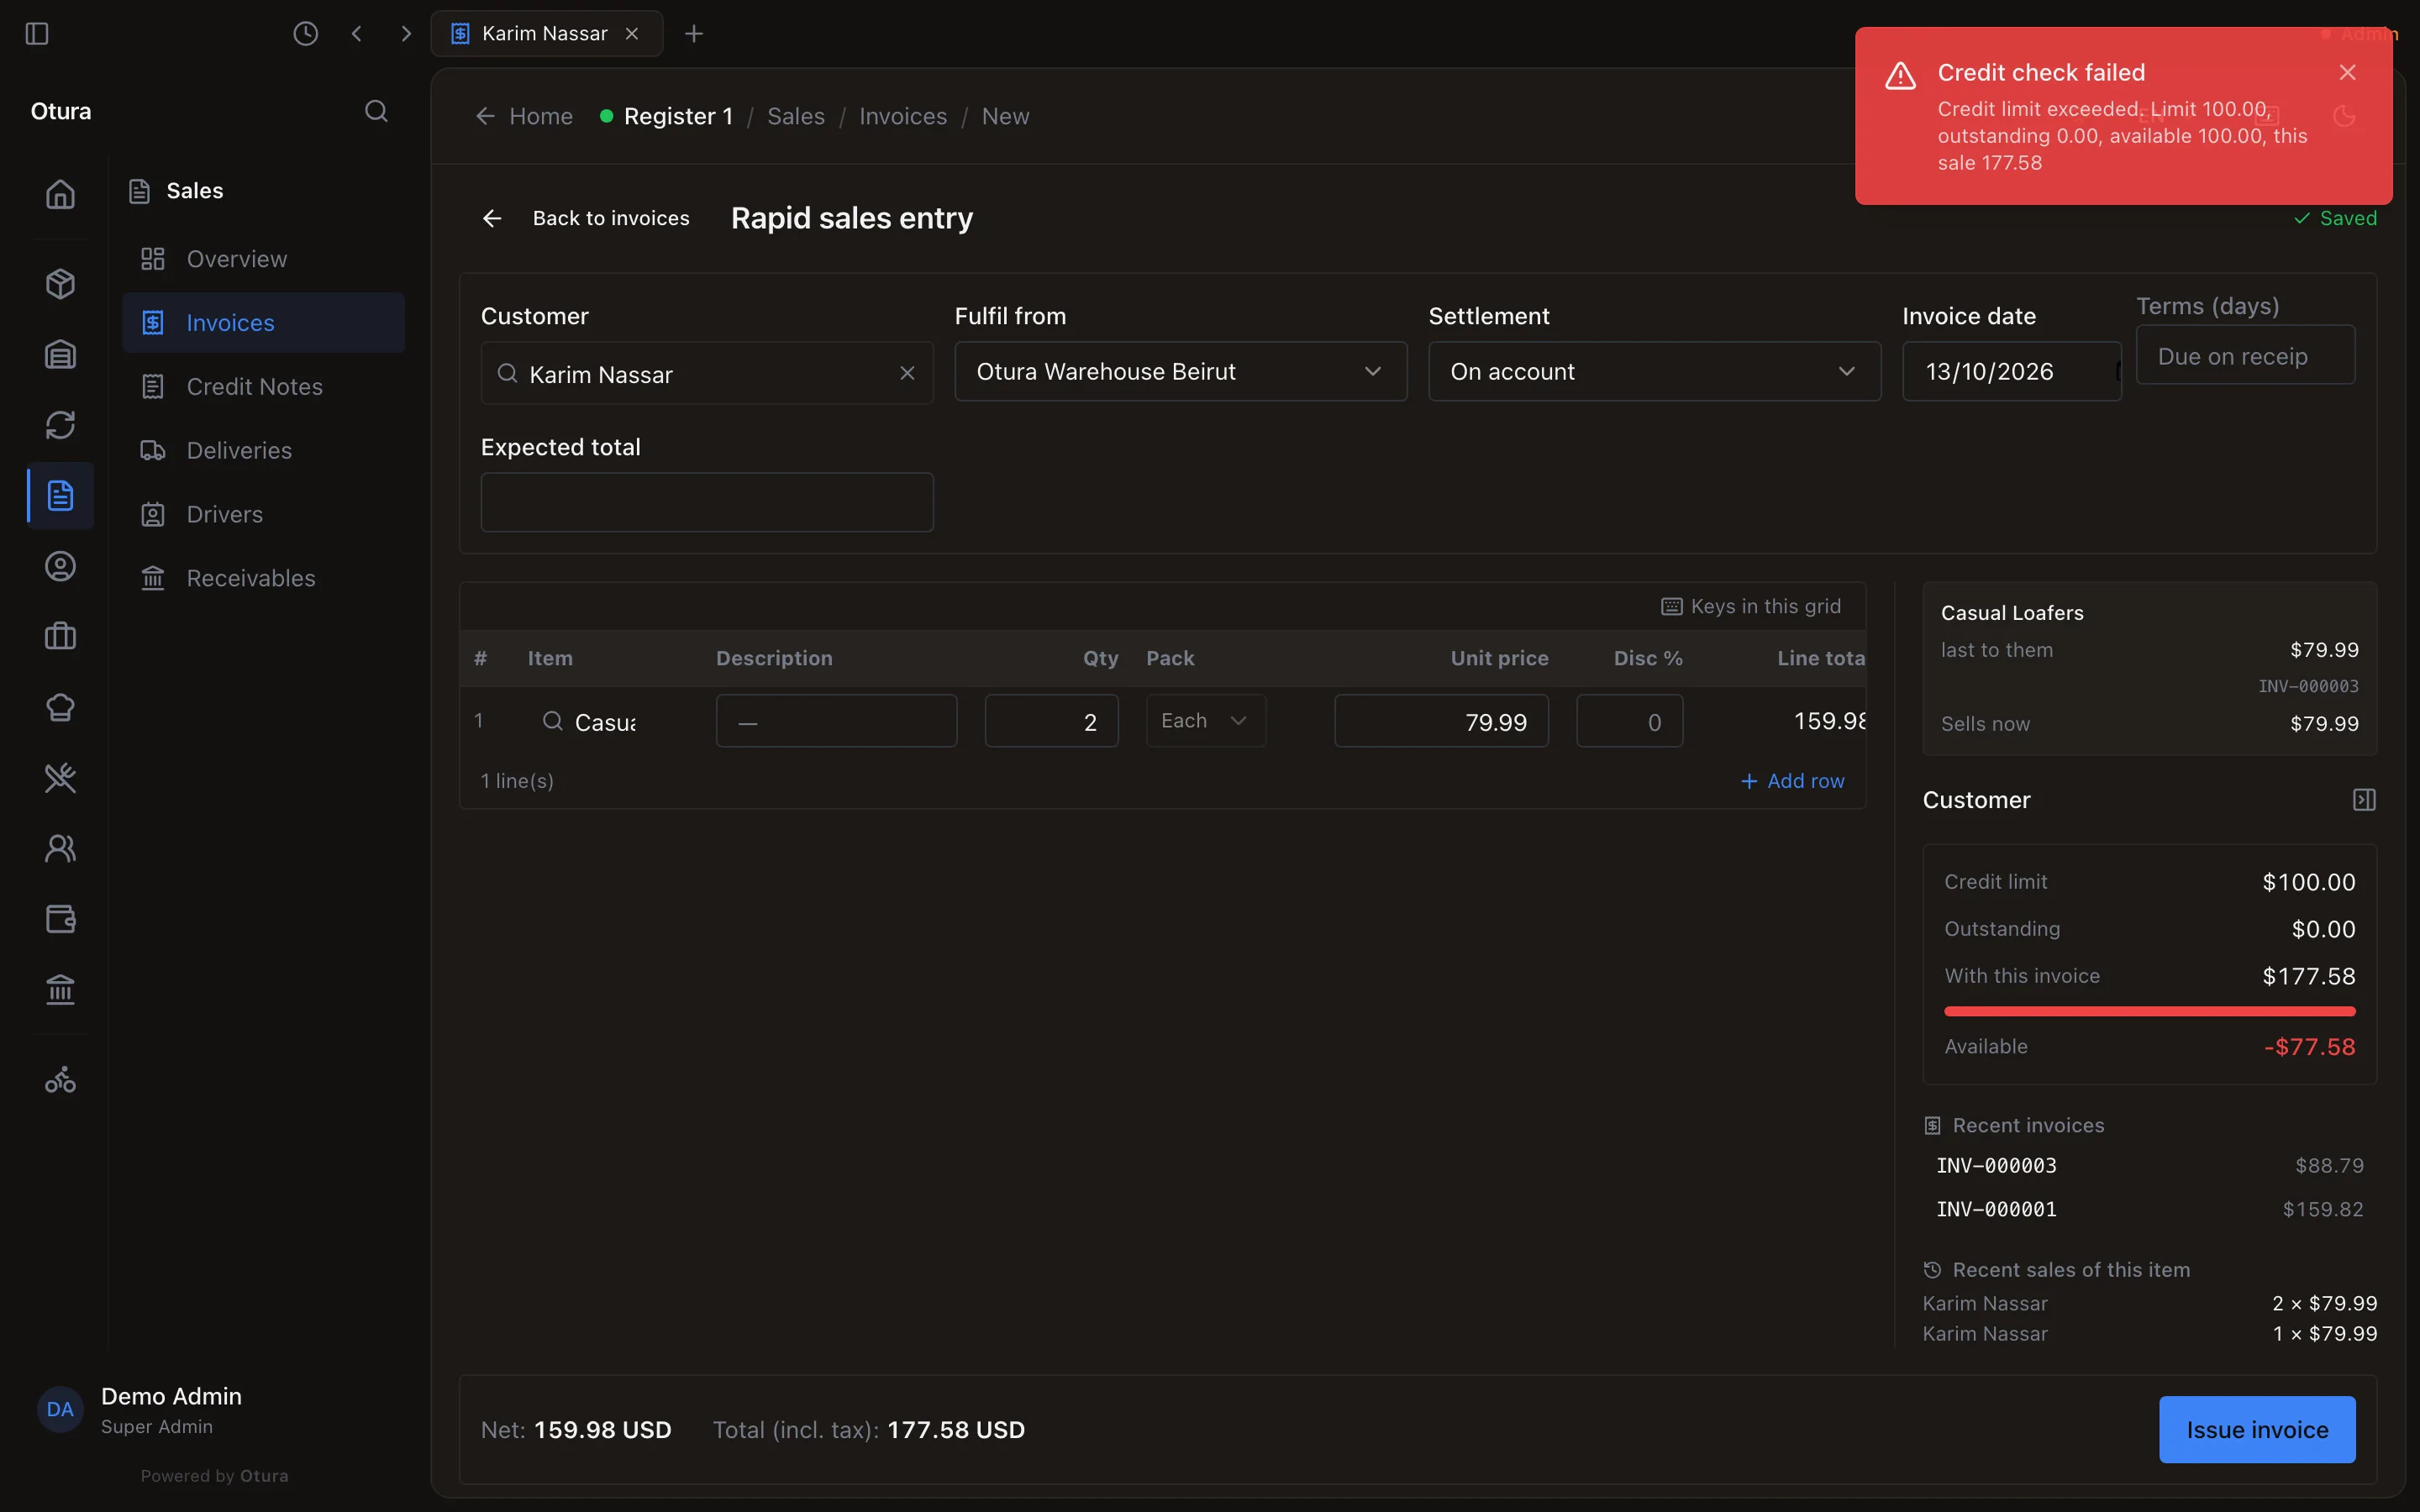Go to Home breadcrumb

[524, 116]
